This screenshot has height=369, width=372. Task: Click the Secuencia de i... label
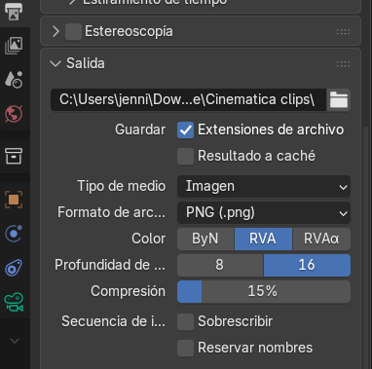(x=113, y=321)
